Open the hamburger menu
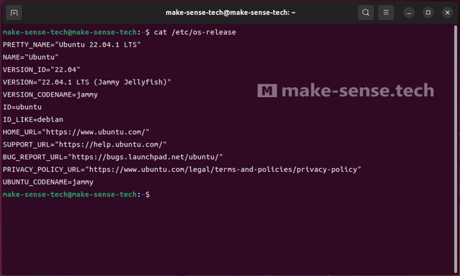 [386, 13]
